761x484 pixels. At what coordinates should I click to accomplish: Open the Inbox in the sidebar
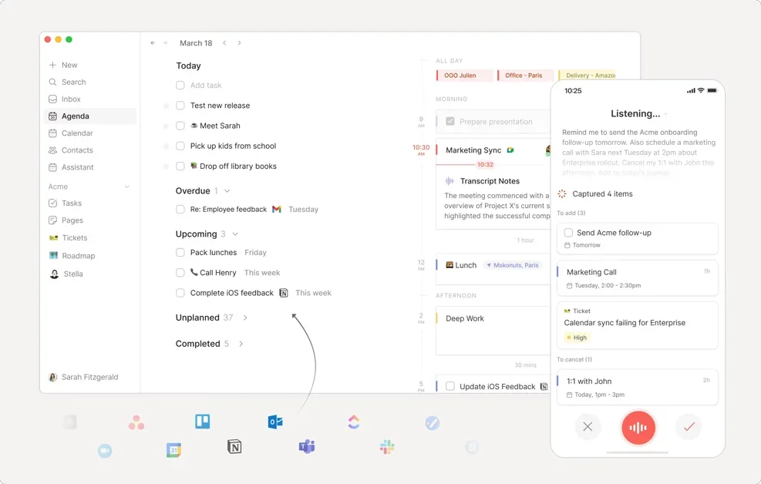[65, 99]
